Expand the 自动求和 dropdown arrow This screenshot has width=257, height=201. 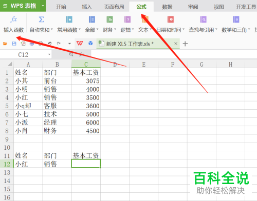52,29
